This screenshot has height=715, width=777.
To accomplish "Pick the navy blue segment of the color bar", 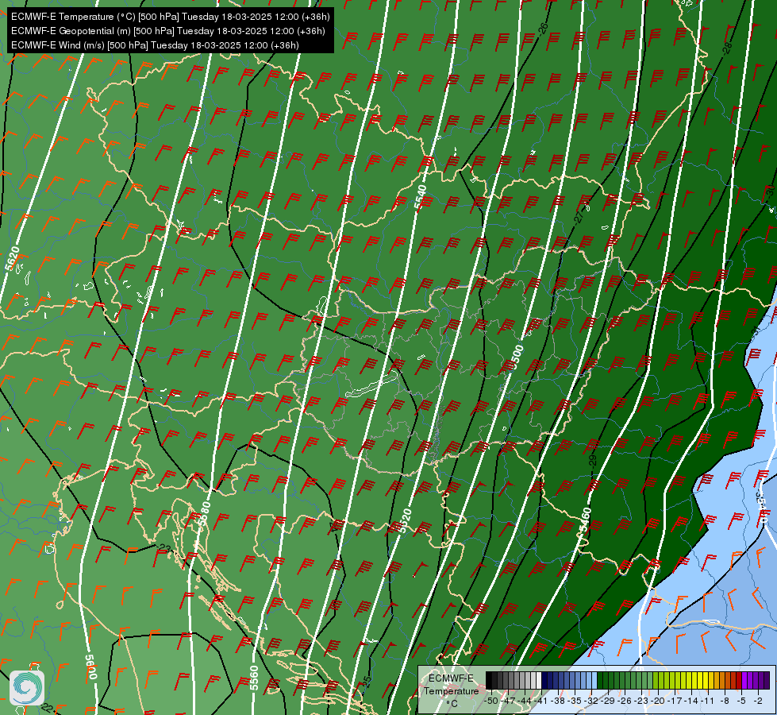I will 544,680.
